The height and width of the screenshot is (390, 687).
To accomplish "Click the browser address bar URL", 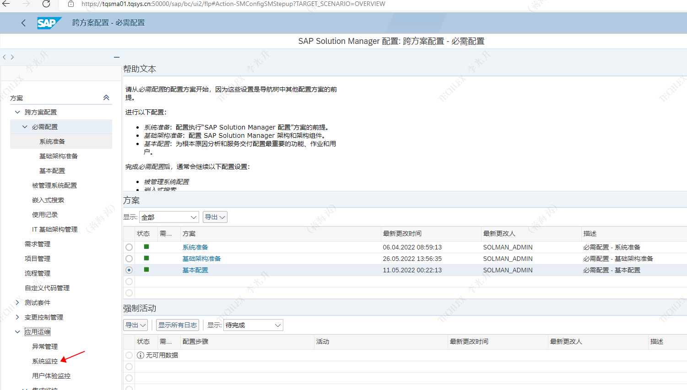I will (233, 4).
